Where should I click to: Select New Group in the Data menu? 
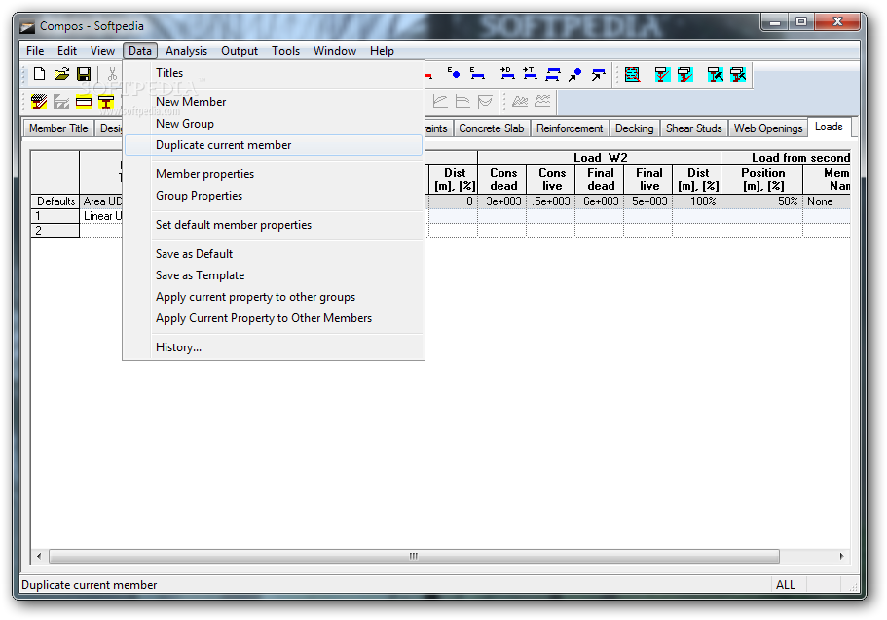[x=274, y=124]
